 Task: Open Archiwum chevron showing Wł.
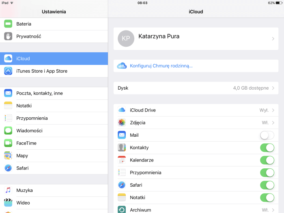pyautogui.click(x=273, y=210)
